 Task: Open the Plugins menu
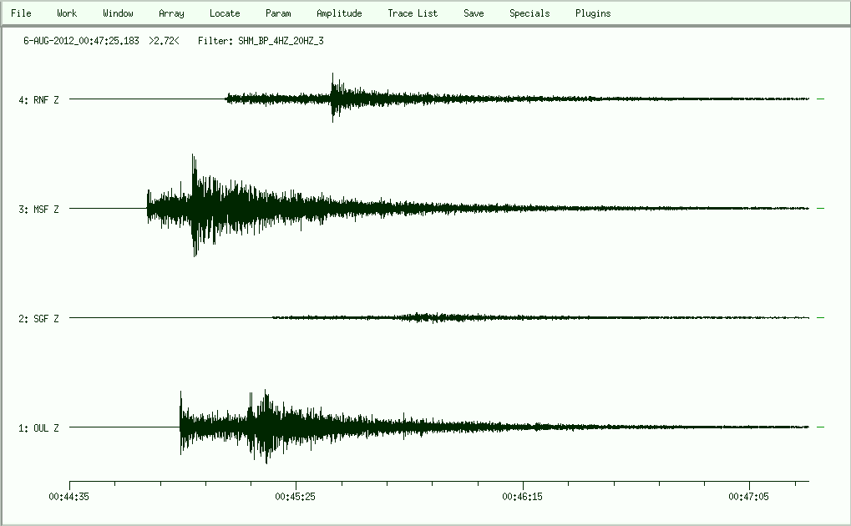coord(593,13)
